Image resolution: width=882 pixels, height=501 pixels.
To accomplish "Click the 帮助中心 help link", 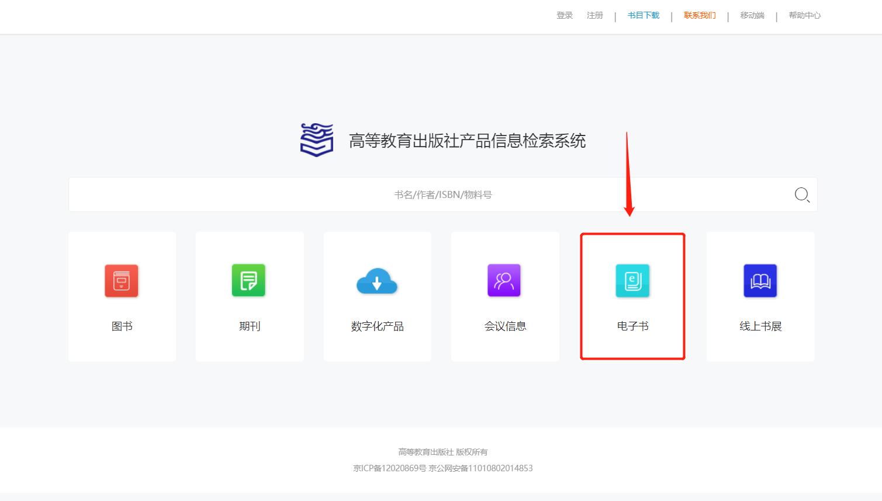I will tap(804, 15).
